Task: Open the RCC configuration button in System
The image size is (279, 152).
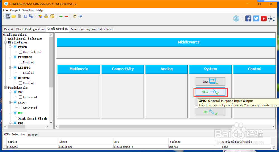Action: (x=210, y=112)
